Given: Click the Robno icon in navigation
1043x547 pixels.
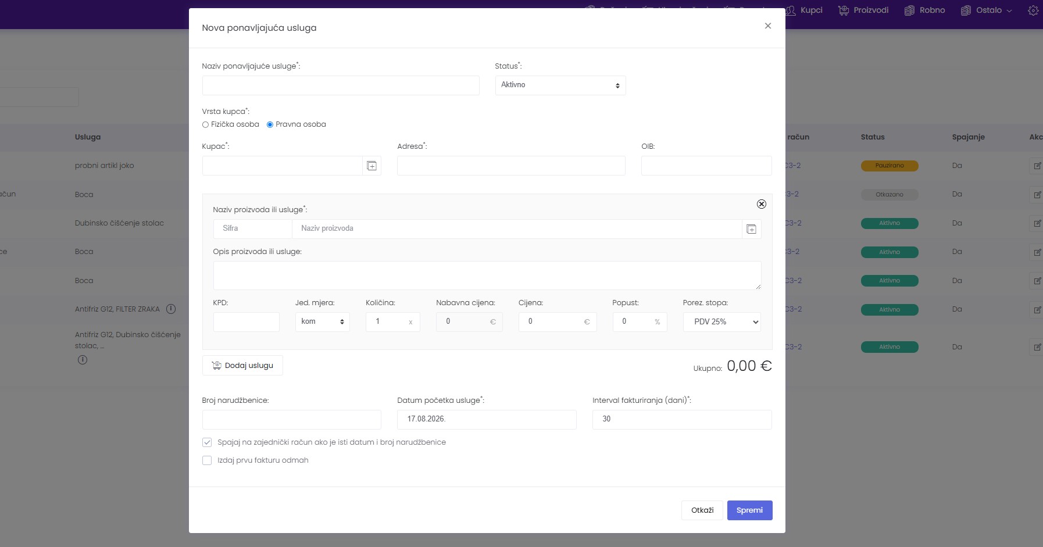Looking at the screenshot, I should tap(909, 10).
